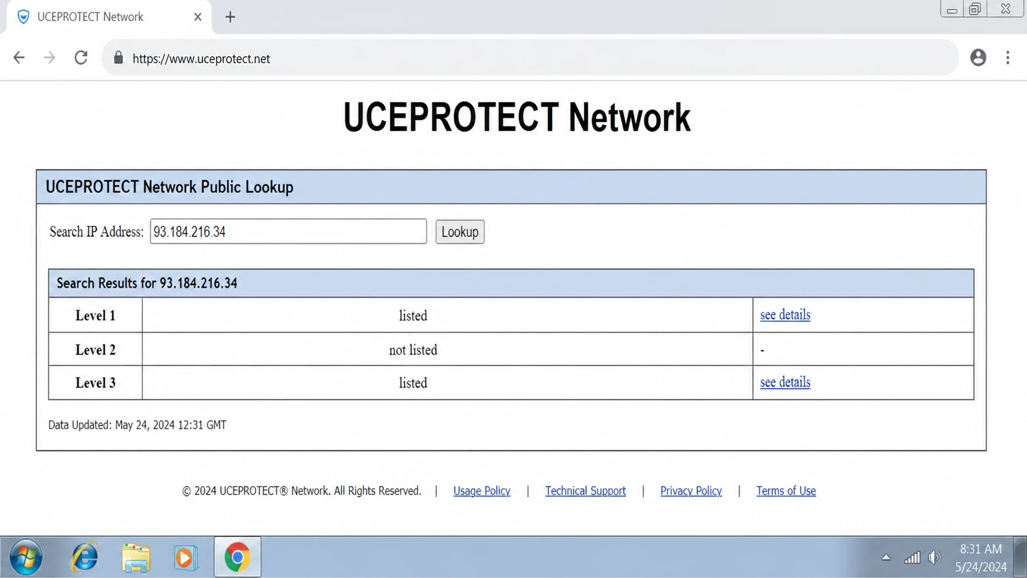Click the volume speaker tray icon
Viewport: 1027px width, 578px height.
934,557
